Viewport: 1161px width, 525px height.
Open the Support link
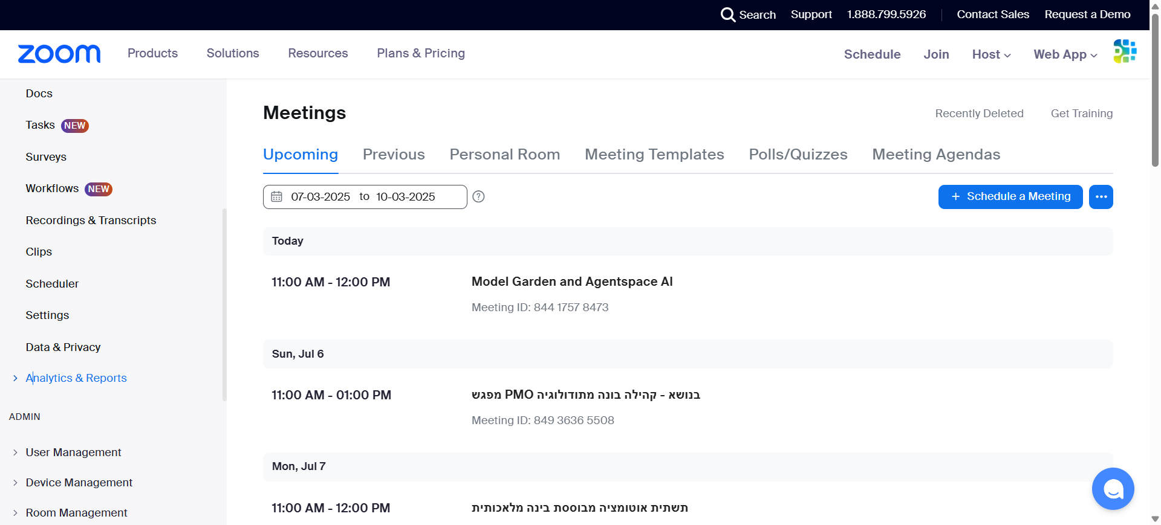coord(811,14)
